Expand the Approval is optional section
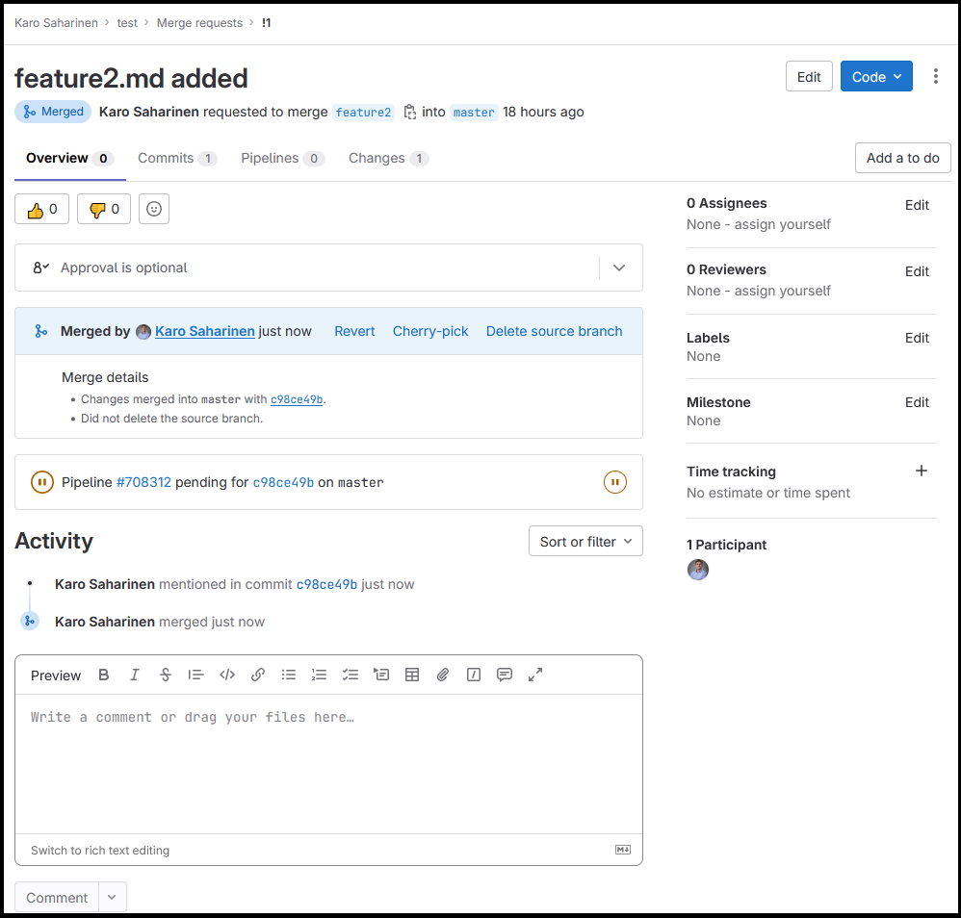 tap(619, 268)
